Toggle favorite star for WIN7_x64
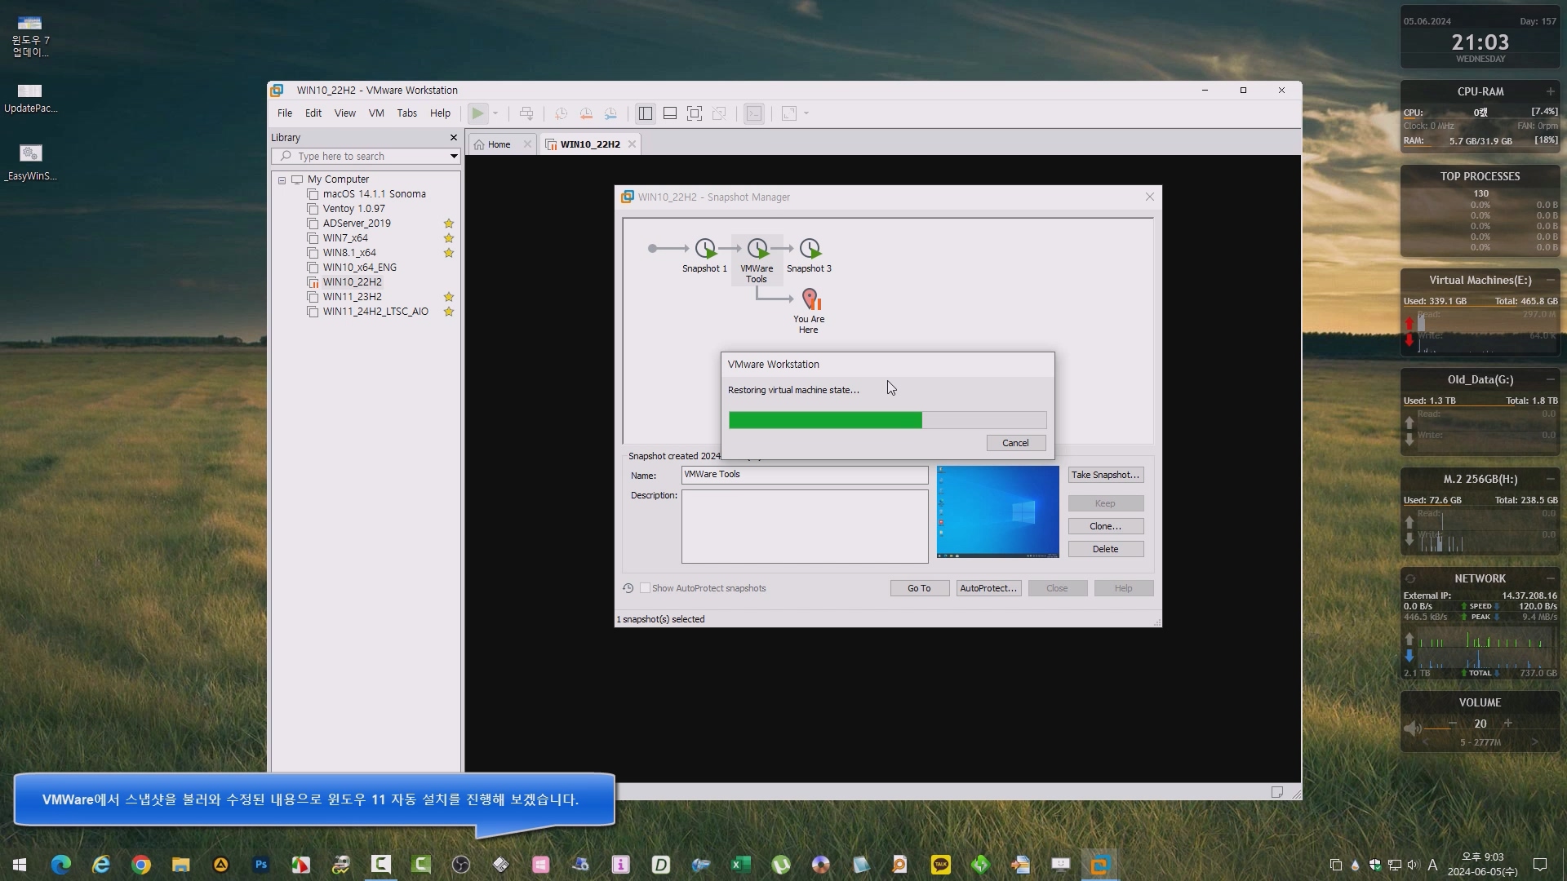 pyautogui.click(x=448, y=238)
